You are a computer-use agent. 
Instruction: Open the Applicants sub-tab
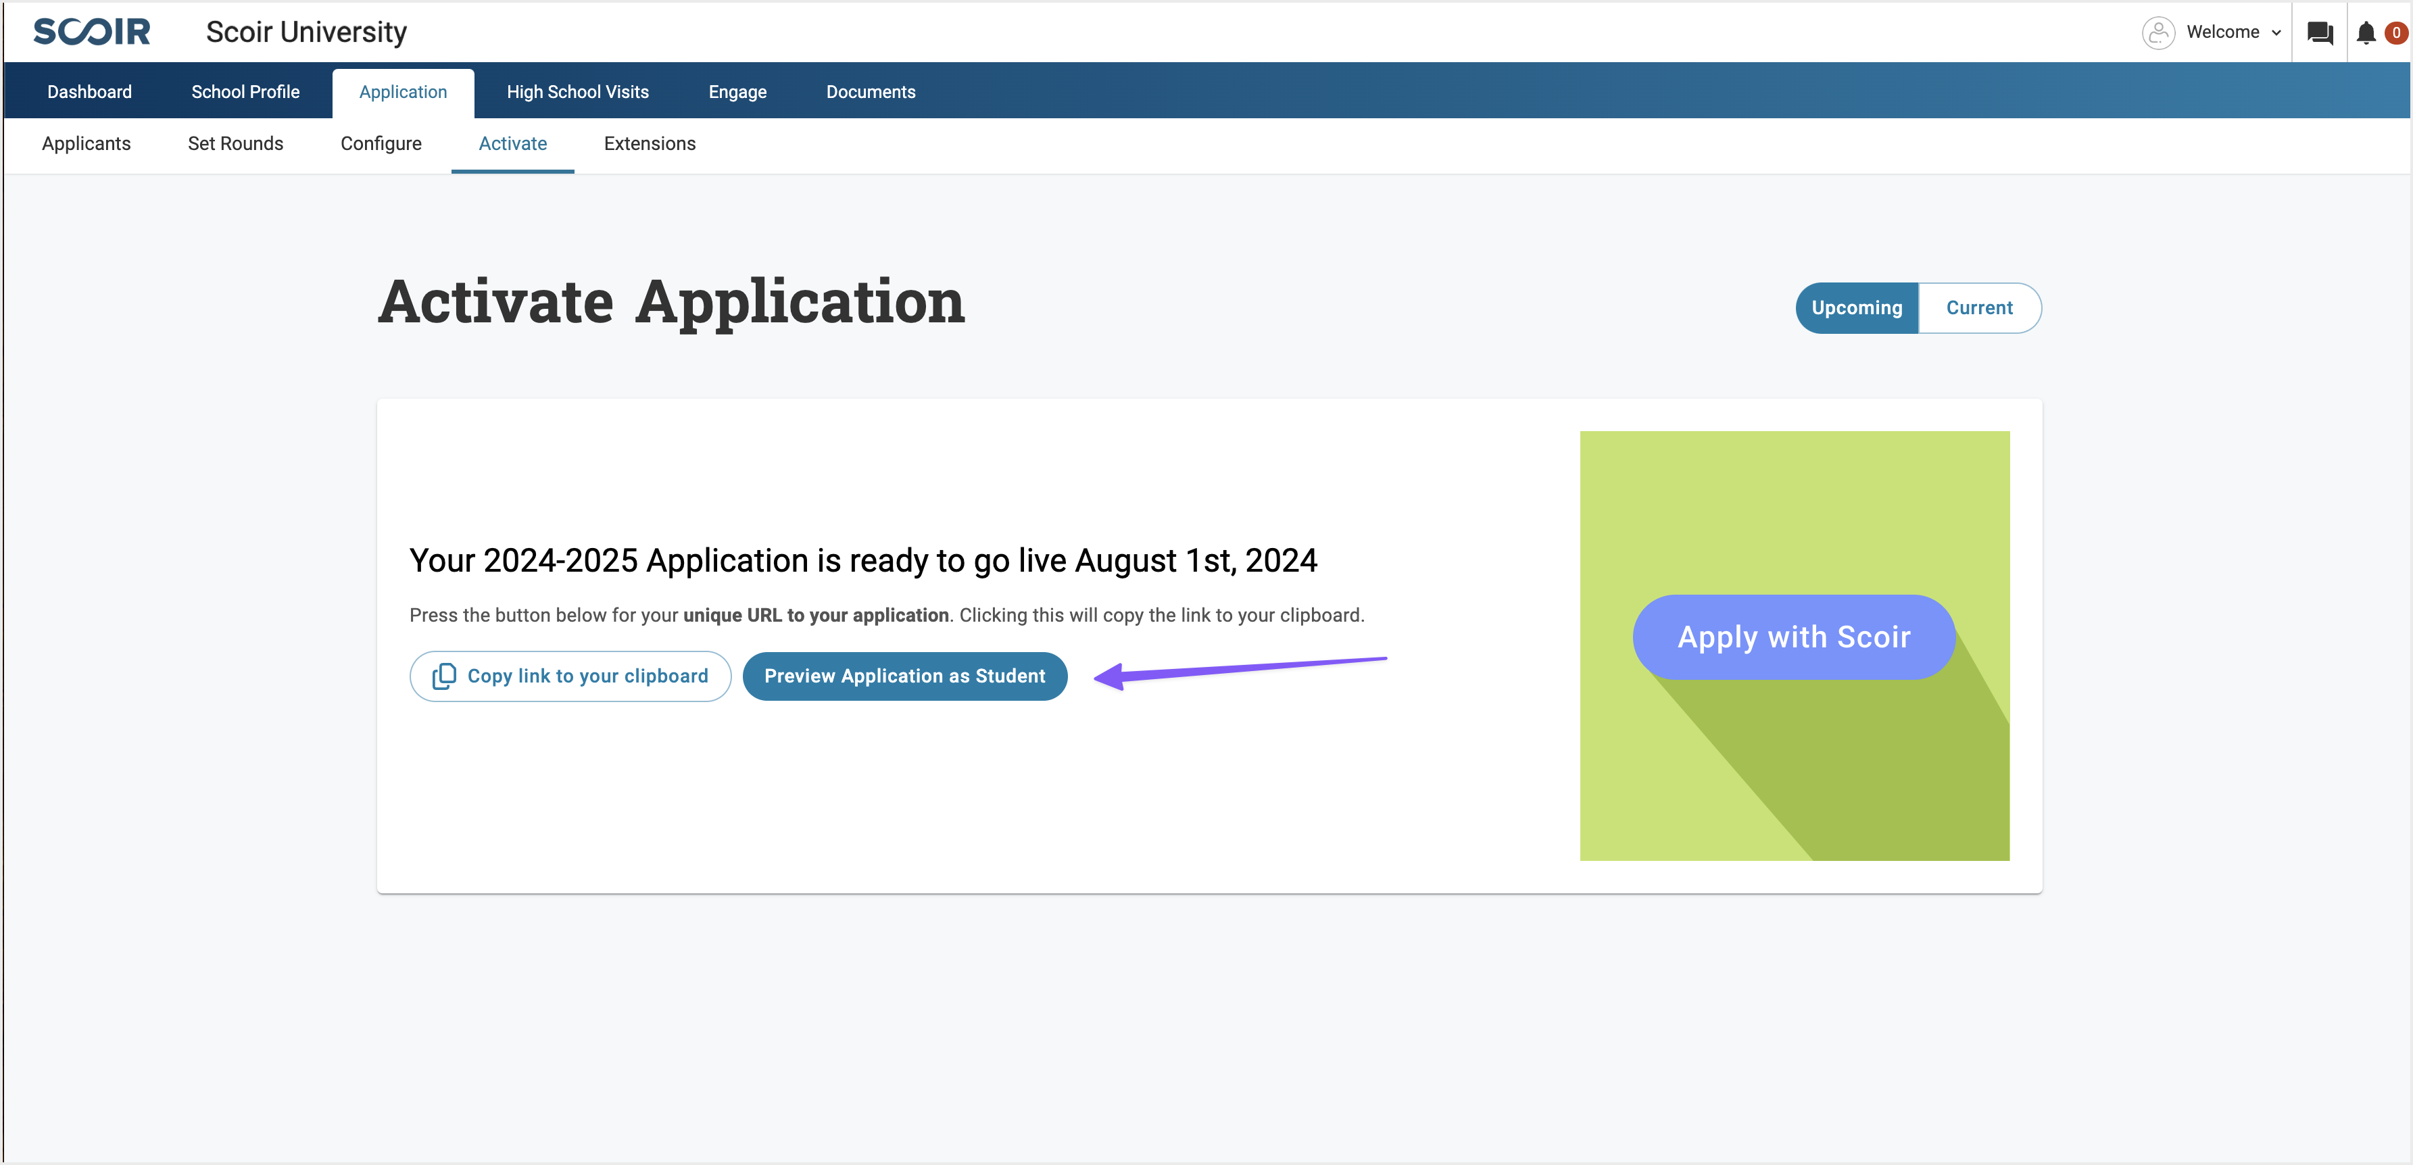click(x=87, y=143)
